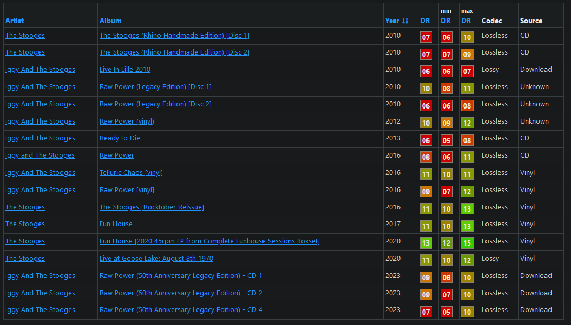Viewport: 571px width, 325px height.
Task: Sort by the Year column header
Action: (392, 21)
